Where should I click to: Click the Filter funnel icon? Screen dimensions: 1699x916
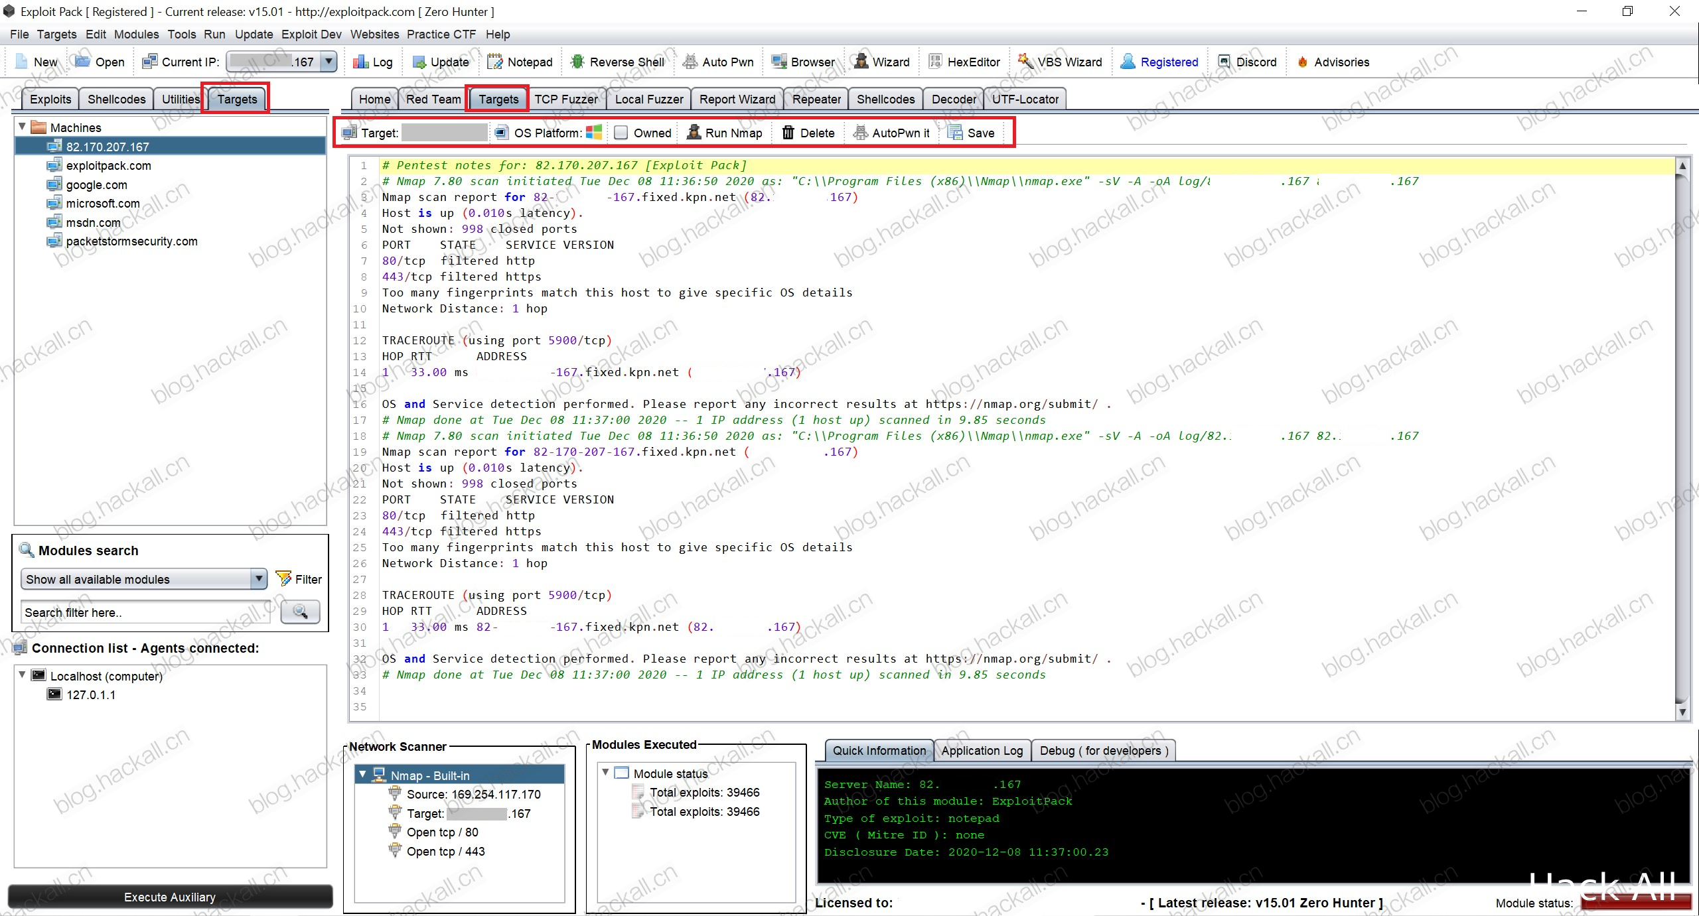point(284,579)
